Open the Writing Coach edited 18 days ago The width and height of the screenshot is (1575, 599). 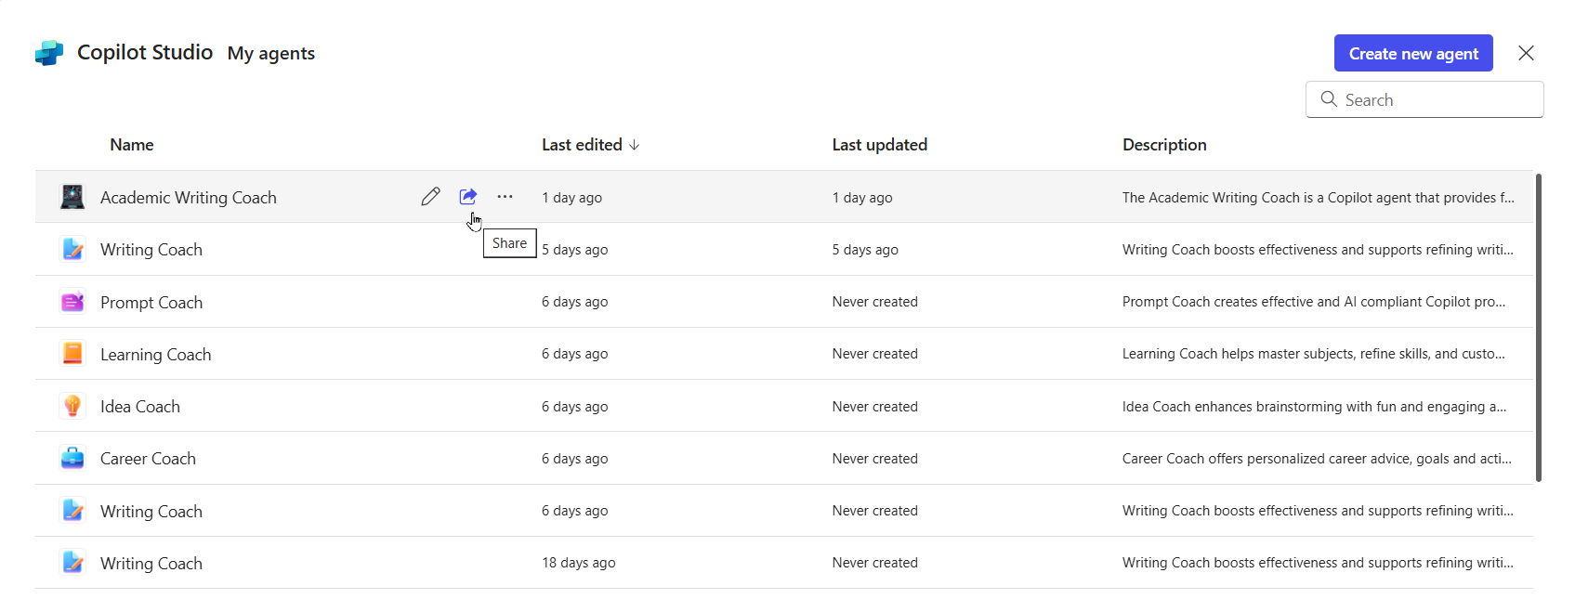point(151,564)
